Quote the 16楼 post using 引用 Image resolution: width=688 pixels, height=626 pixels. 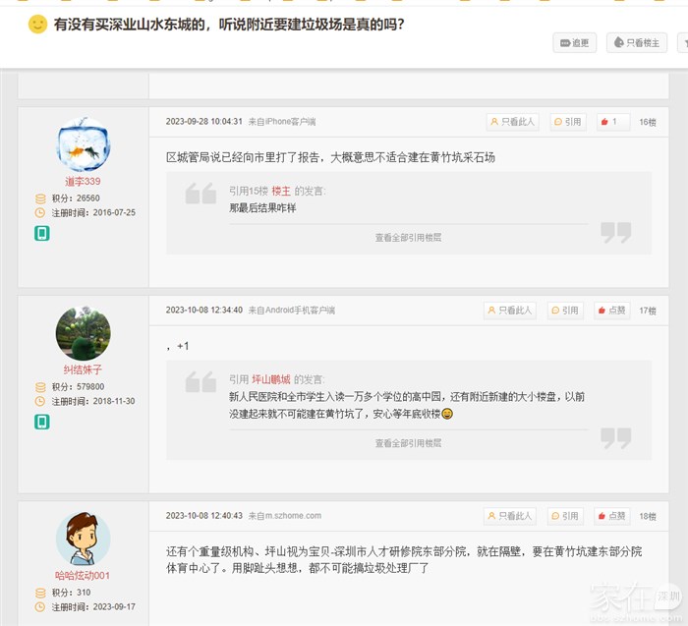click(x=567, y=122)
